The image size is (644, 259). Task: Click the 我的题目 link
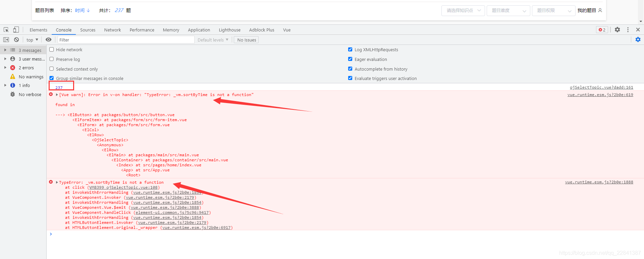pyautogui.click(x=587, y=10)
